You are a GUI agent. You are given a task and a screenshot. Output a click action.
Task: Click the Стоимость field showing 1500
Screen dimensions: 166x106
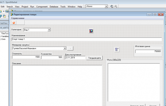tap(26, 57)
